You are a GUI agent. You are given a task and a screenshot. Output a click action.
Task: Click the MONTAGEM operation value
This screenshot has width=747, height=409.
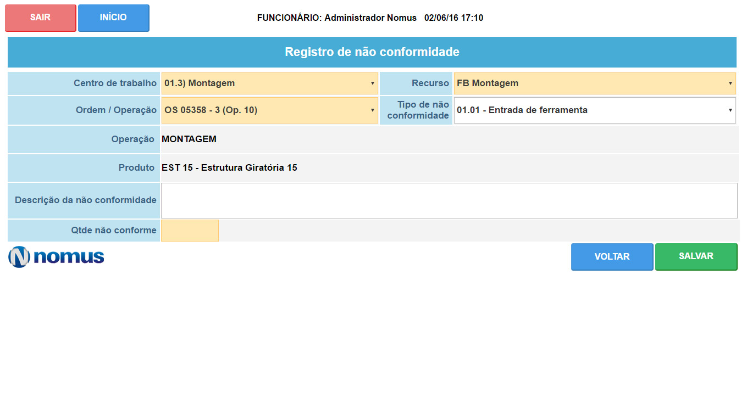(189, 139)
